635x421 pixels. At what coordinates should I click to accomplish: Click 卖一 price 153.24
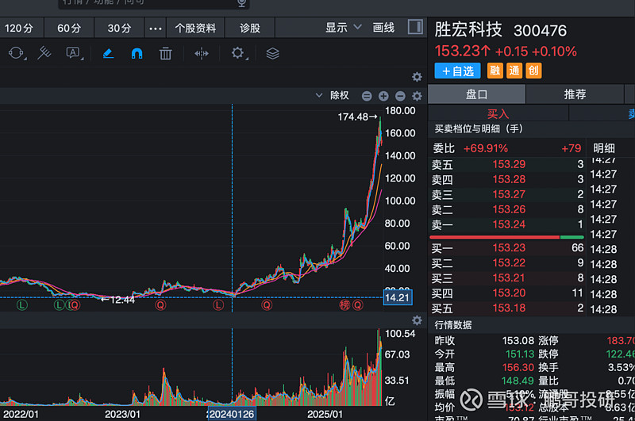coord(509,224)
